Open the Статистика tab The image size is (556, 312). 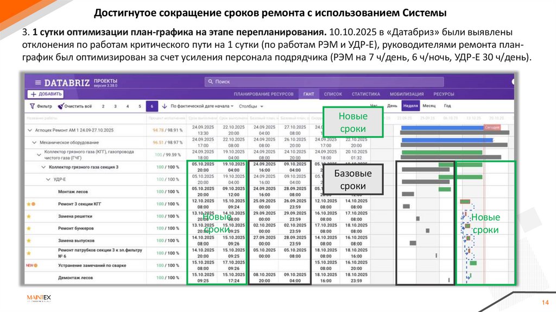click(366, 94)
